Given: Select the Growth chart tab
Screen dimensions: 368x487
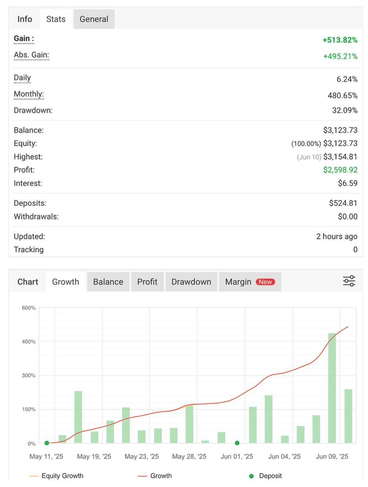Looking at the screenshot, I should [66, 282].
